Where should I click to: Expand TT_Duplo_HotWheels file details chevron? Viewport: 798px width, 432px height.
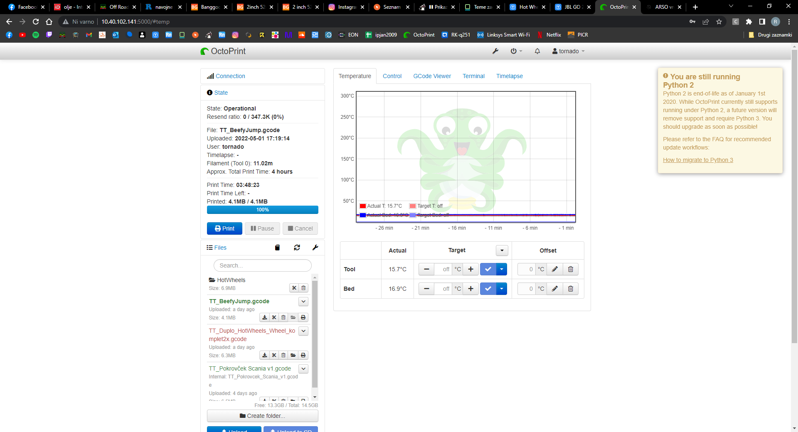coord(303,331)
